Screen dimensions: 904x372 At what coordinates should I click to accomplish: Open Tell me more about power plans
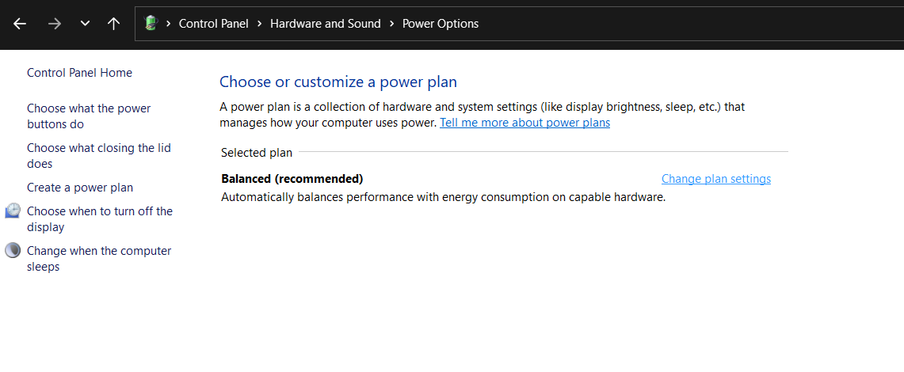pyautogui.click(x=524, y=123)
